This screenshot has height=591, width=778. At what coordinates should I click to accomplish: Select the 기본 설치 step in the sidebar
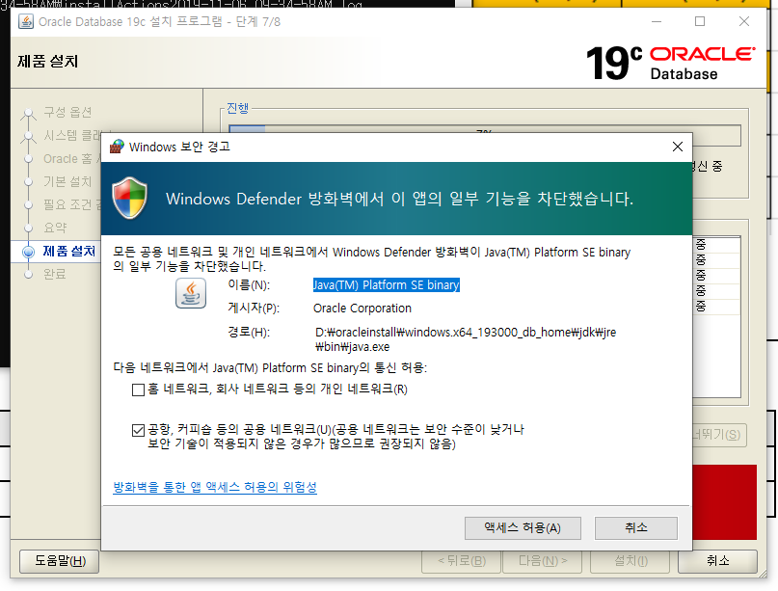click(x=67, y=181)
